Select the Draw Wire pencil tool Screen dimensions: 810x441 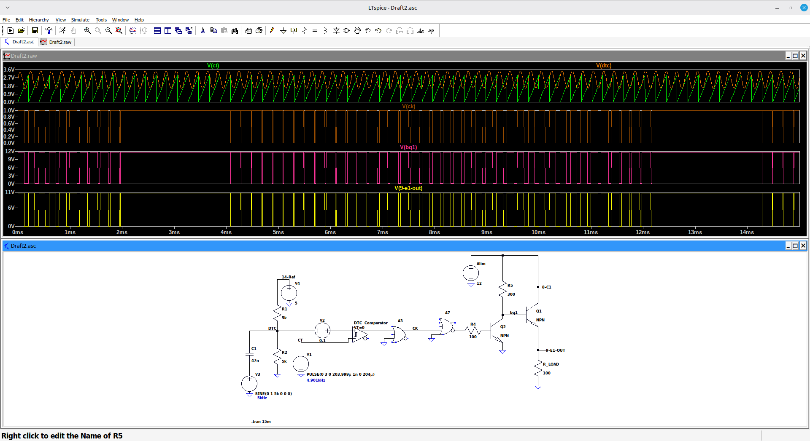273,31
